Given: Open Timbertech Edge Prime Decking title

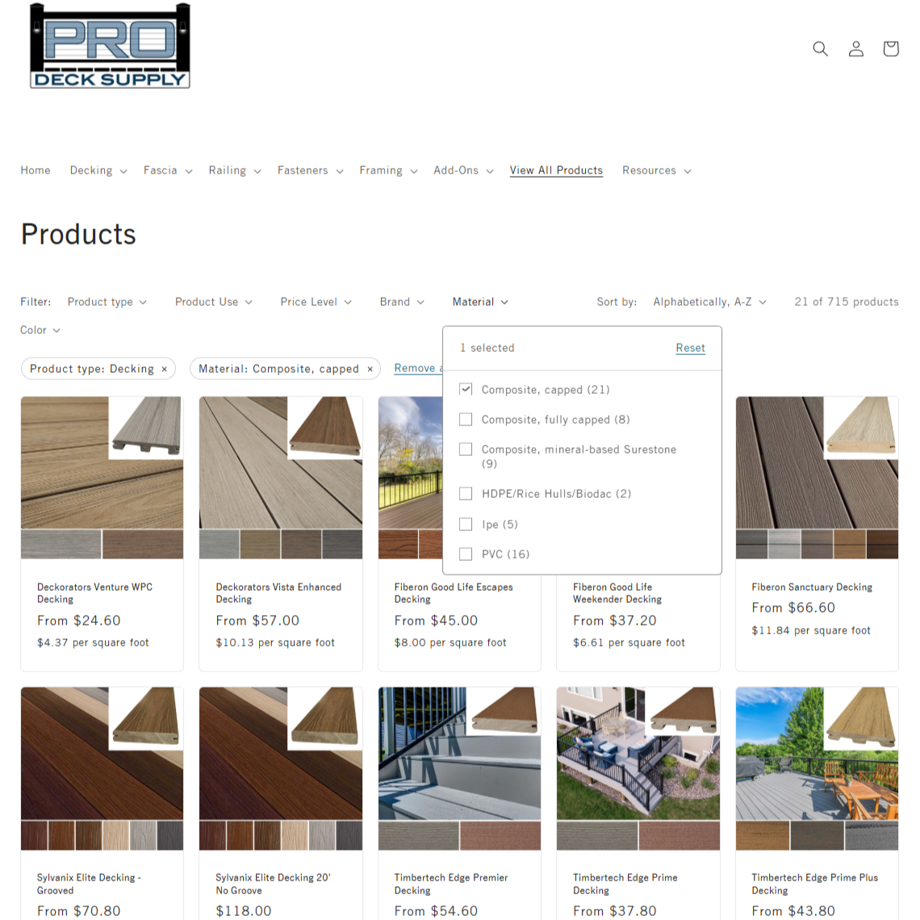Looking at the screenshot, I should 625,884.
